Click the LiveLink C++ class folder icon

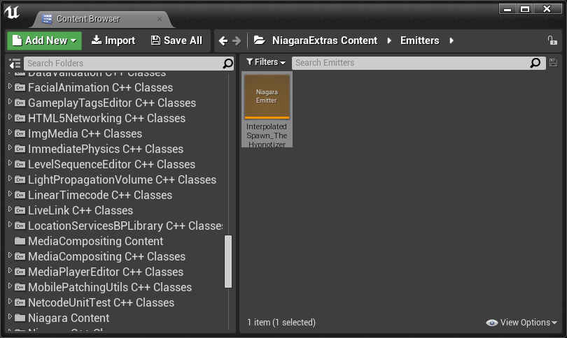pos(20,210)
